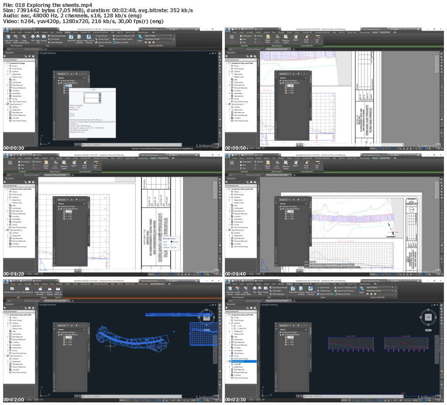
Task: Click Create Section Sheets in the 00:00:30 frame
Action: coord(24,39)
